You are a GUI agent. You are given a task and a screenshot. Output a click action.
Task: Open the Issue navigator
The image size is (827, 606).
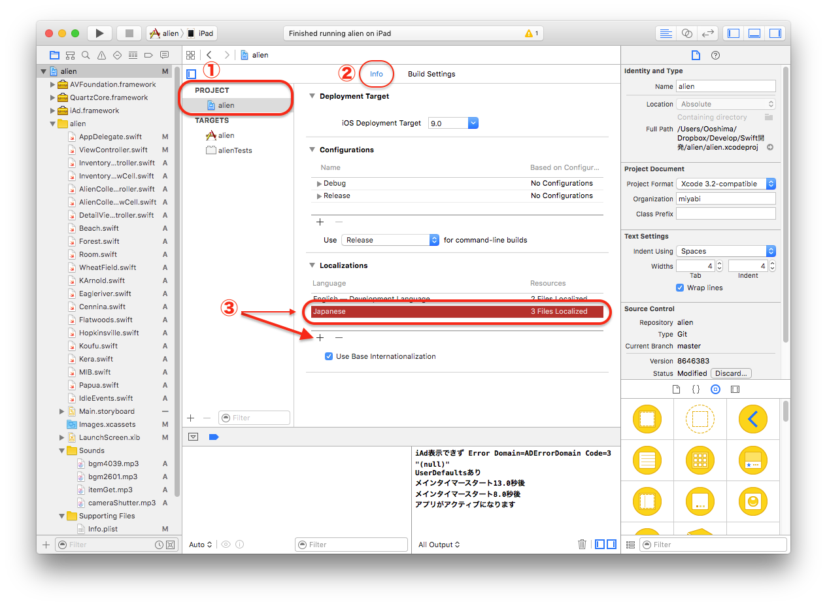pos(101,55)
